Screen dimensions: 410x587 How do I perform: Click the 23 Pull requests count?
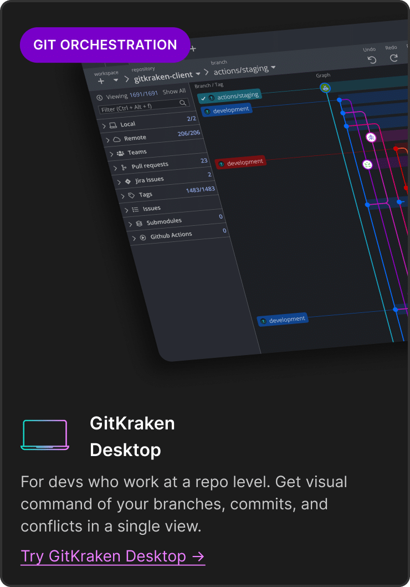click(204, 160)
